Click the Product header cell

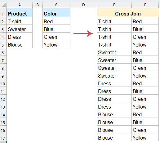pos(20,13)
